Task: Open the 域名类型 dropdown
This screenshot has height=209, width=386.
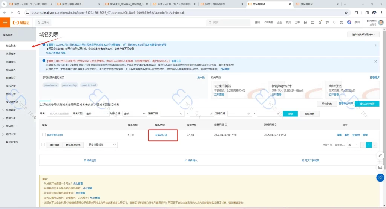Action: [97, 114]
